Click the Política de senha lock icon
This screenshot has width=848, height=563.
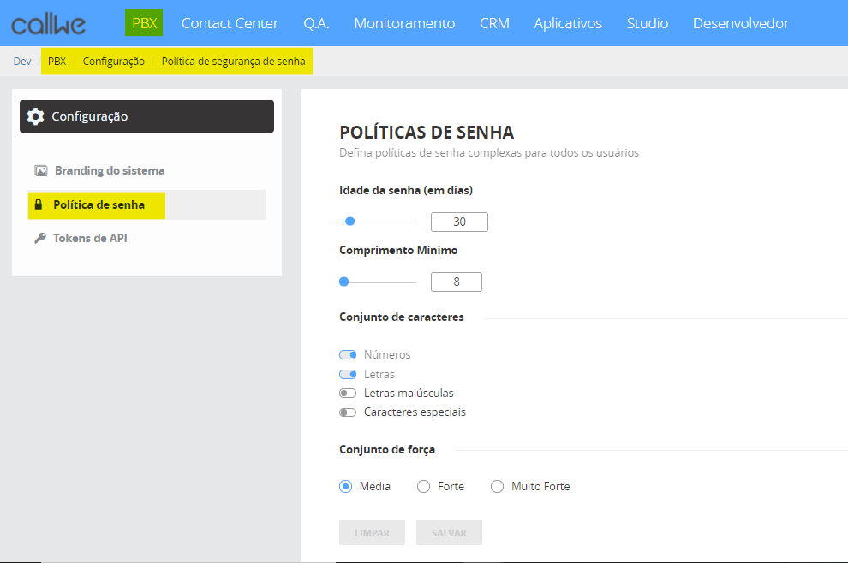pyautogui.click(x=38, y=205)
